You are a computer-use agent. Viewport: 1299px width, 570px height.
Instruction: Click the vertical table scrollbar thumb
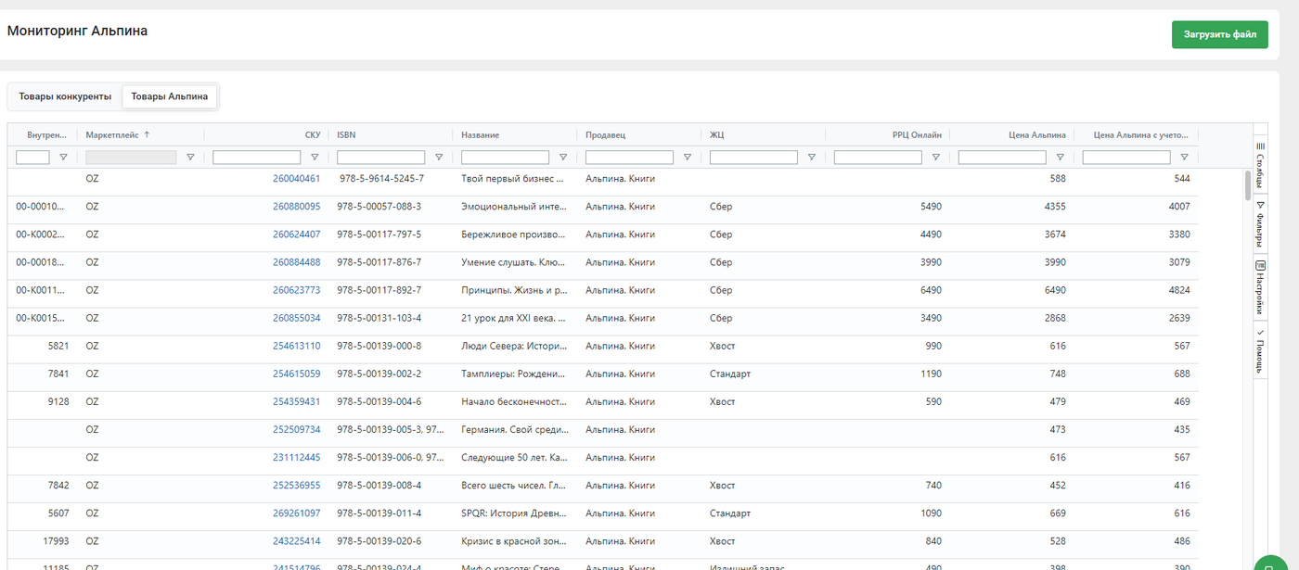tap(1248, 185)
